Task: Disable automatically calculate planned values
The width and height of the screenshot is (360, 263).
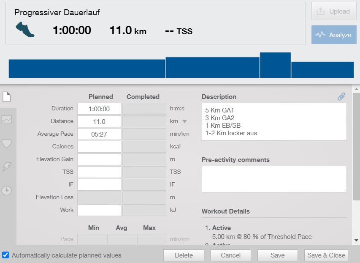Action: pos(5,255)
